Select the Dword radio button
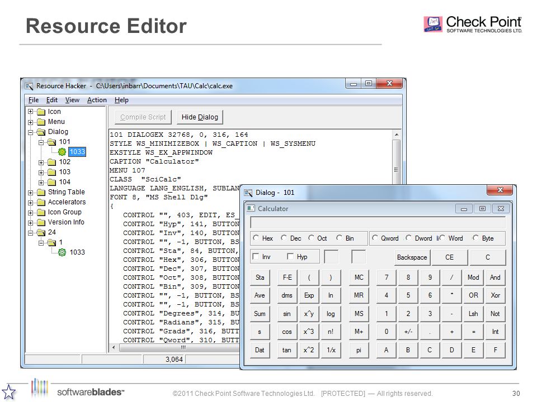537x402 pixels. (x=408, y=238)
